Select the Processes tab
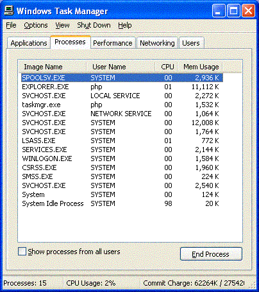The image size is (259, 292). (71, 42)
